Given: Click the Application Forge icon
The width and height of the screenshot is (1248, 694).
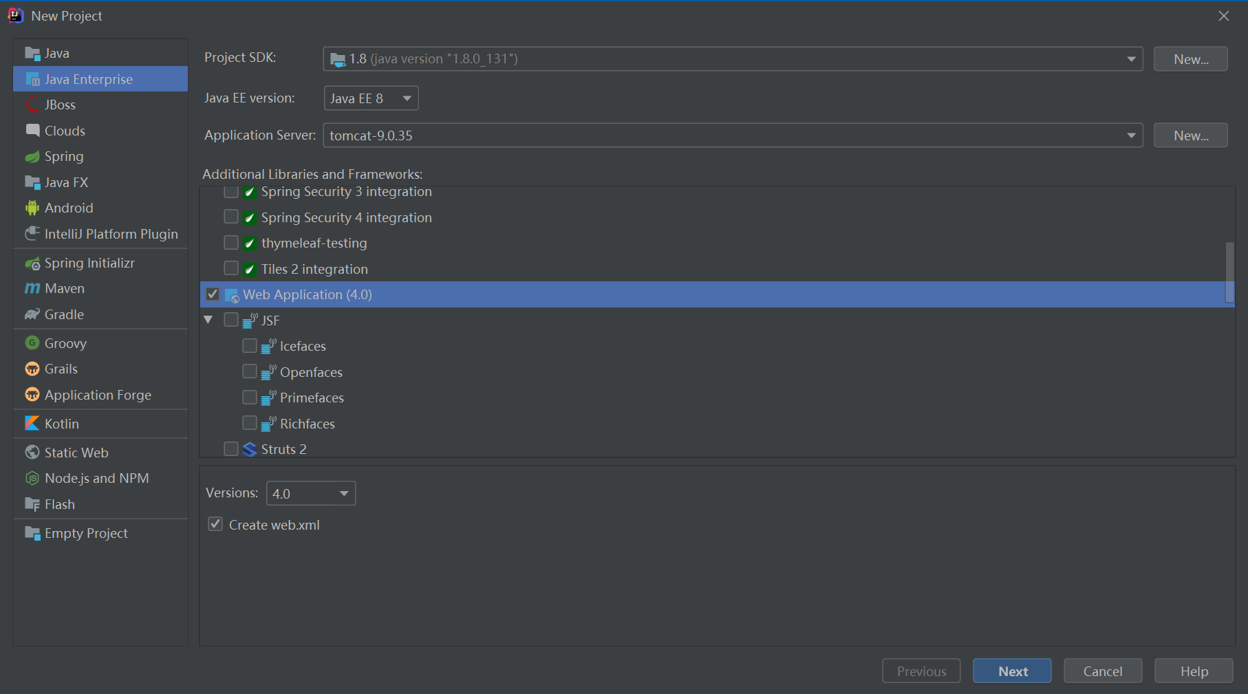Looking at the screenshot, I should tap(32, 395).
